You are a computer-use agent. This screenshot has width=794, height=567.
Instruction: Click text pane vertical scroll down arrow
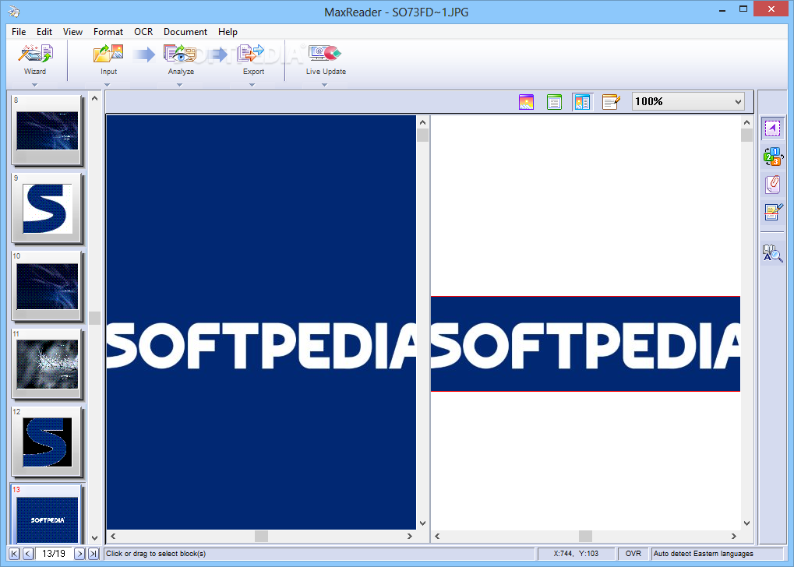click(x=747, y=523)
